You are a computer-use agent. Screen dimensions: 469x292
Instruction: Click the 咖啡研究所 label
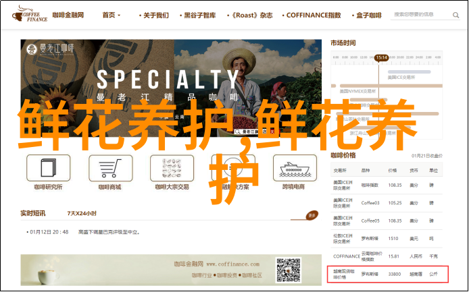pyautogui.click(x=48, y=187)
